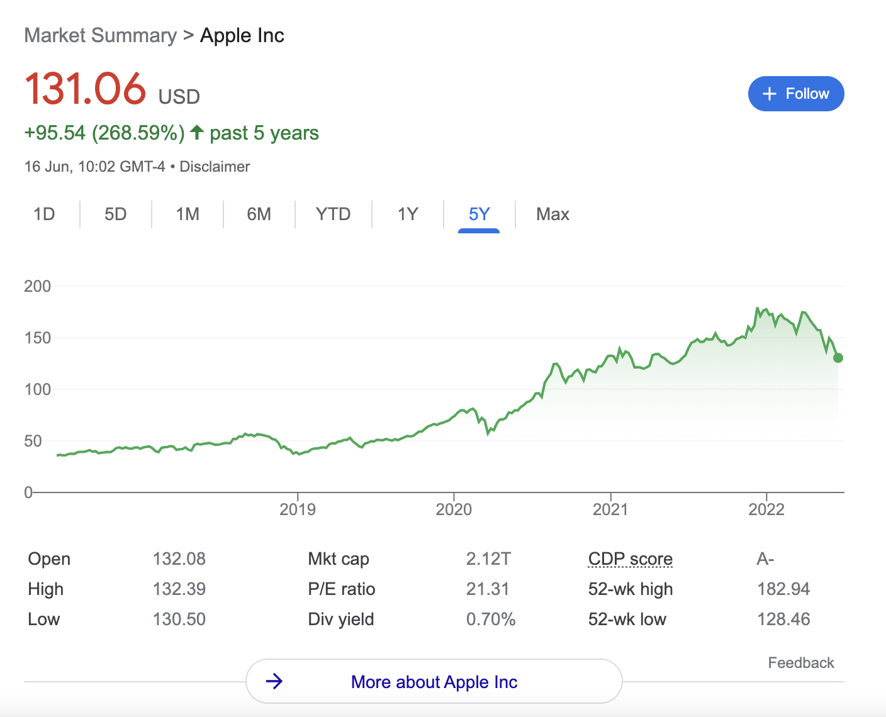Open the More about Apple Inc link
The width and height of the screenshot is (886, 717).
pyautogui.click(x=434, y=682)
